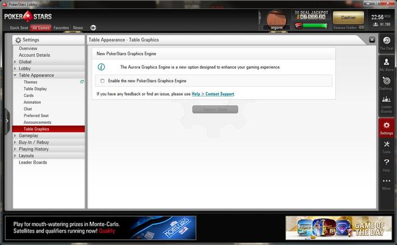Click the green rewards progress bar
This screenshot has height=245, width=397.
pos(315,26)
